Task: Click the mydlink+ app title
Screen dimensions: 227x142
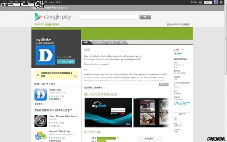Action: tap(43, 39)
